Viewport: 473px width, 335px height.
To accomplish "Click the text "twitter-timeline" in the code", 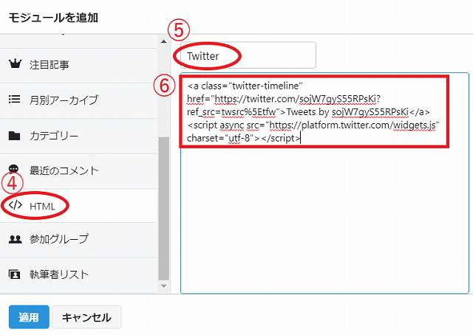I will tap(266, 86).
